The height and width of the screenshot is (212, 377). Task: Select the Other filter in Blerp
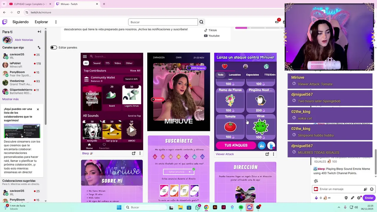click(129, 63)
